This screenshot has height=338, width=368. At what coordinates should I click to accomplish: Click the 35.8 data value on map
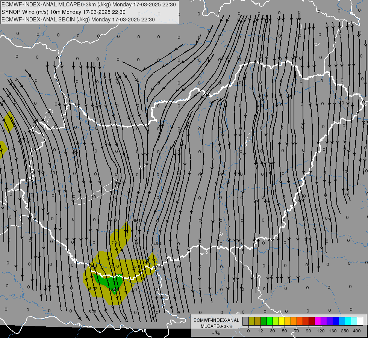136,267
